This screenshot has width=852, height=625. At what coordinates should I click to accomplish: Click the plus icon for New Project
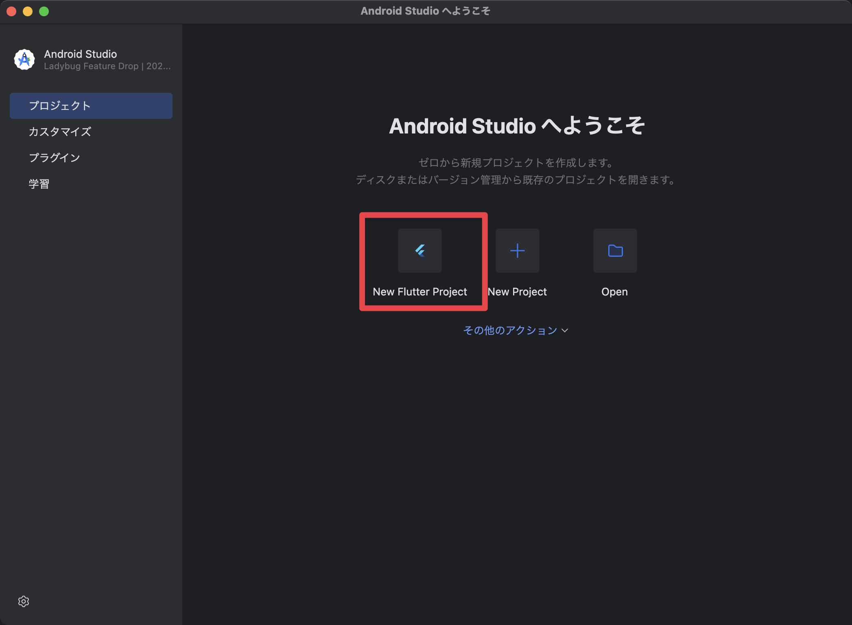(517, 251)
